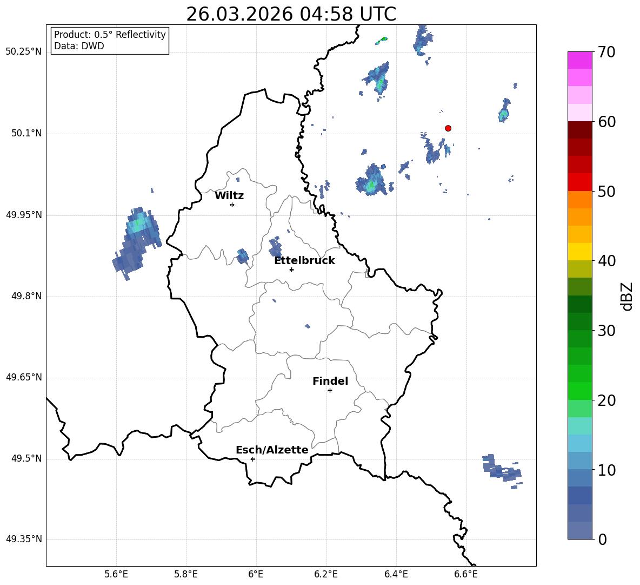Click the red dot radar marker

(x=448, y=128)
